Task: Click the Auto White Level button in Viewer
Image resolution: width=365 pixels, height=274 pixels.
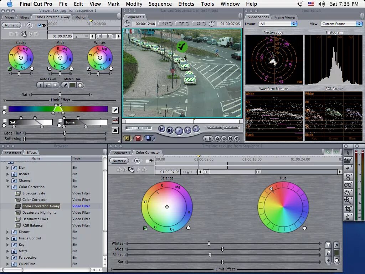Action: coord(55,85)
